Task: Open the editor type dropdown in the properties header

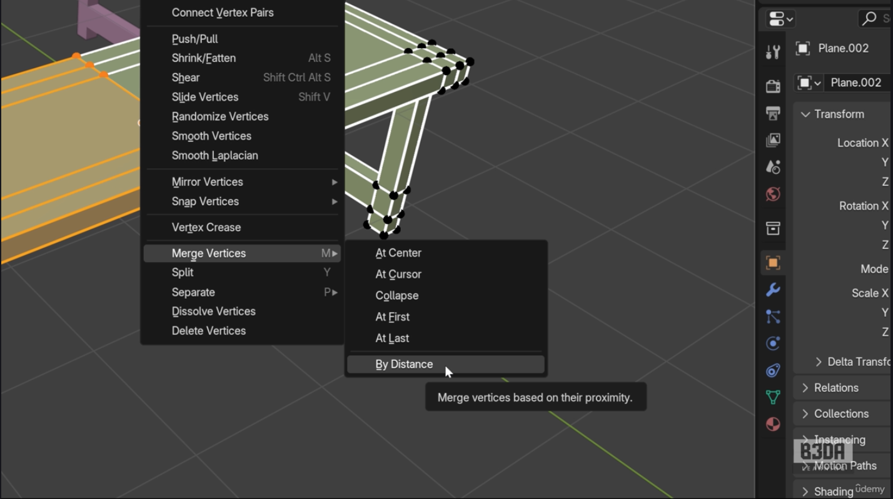Action: click(780, 19)
